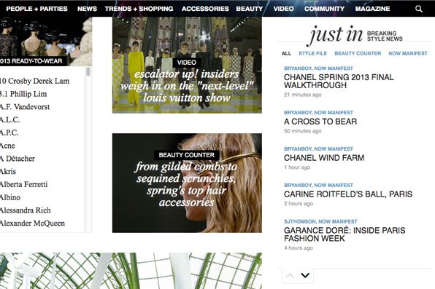Open the Community menu
435x289 pixels.
click(324, 9)
